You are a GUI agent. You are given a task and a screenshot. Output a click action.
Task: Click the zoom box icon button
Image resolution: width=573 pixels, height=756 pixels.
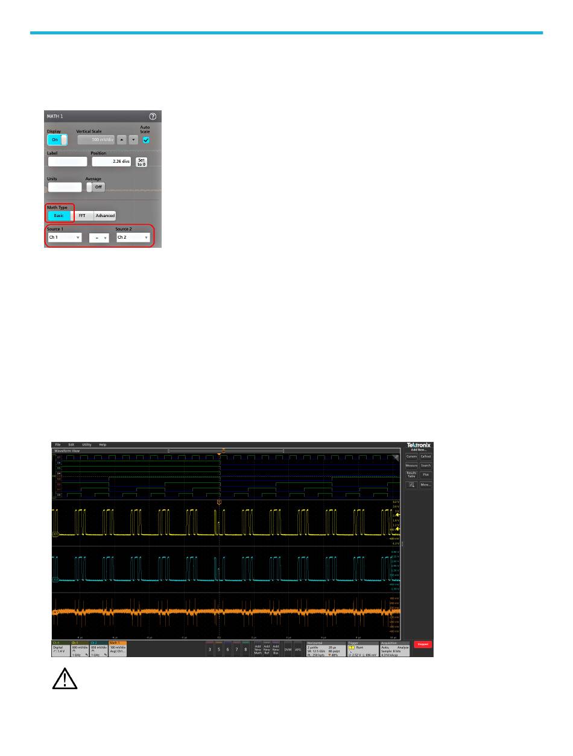coord(411,484)
